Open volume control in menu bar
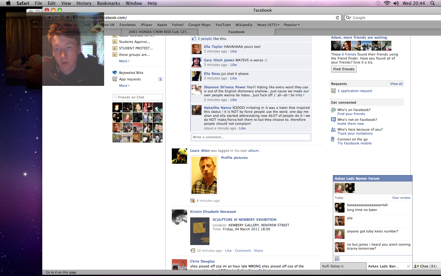 point(396,3)
